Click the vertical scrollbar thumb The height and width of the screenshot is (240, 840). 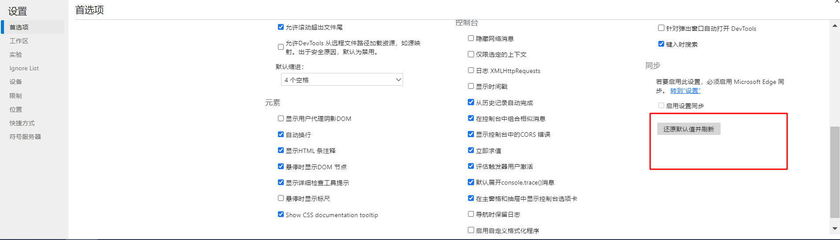pos(835,171)
